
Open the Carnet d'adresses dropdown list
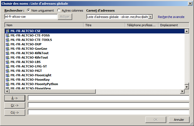[150, 17]
